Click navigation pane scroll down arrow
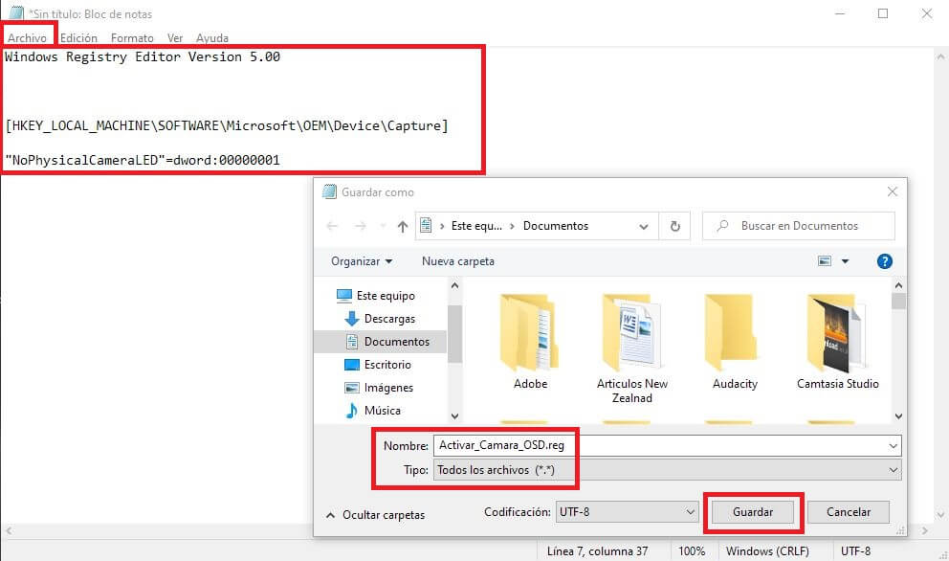This screenshot has width=949, height=561. pos(455,416)
